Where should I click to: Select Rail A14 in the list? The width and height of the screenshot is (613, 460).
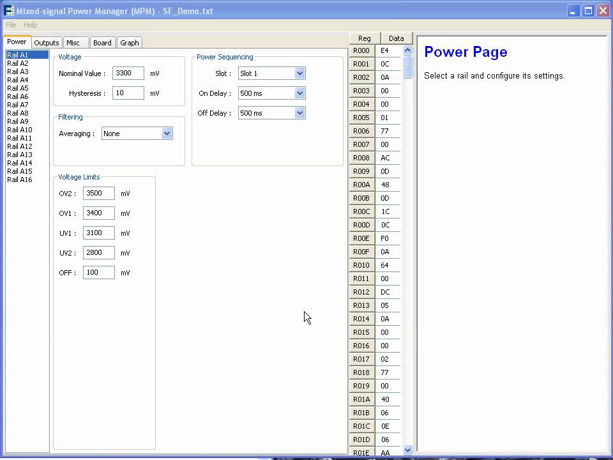[x=27, y=163]
